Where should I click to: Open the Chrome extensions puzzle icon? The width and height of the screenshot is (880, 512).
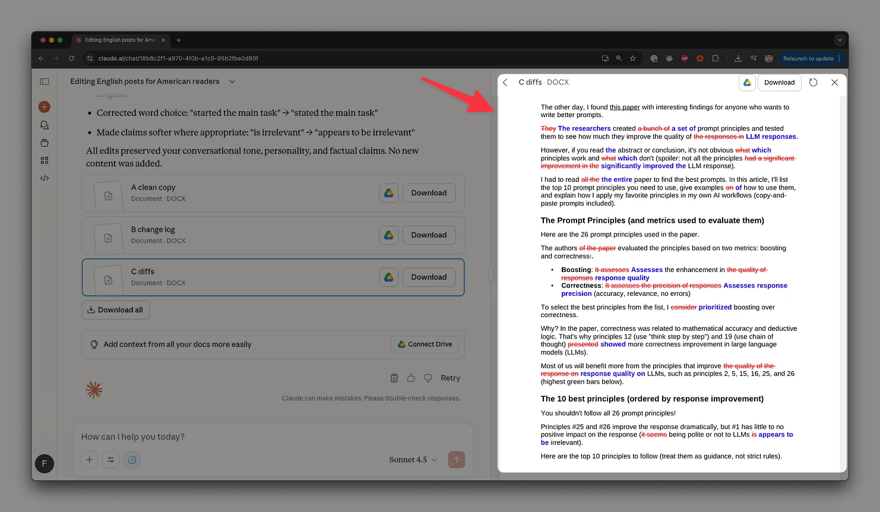point(716,58)
